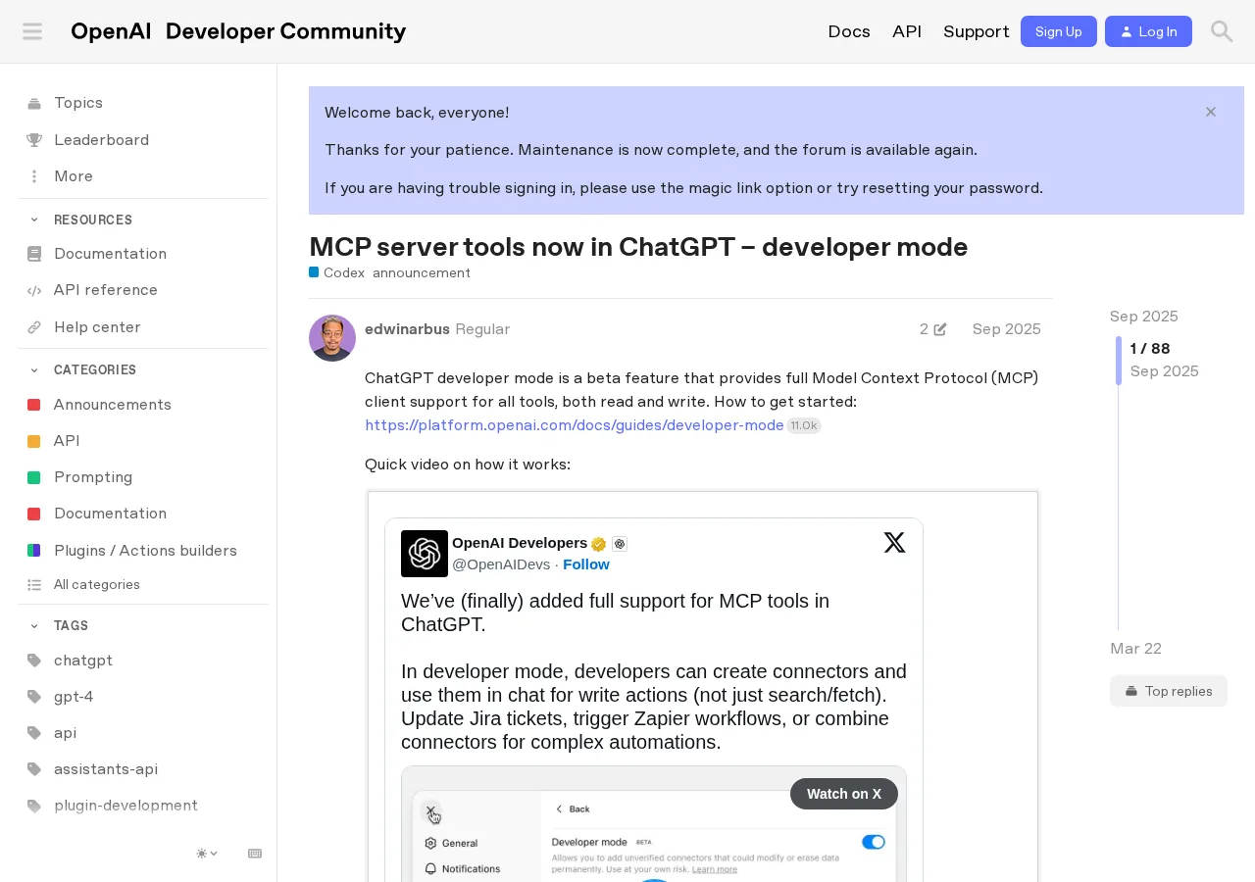Open the developer-mode guide link
Image resolution: width=1255 pixels, height=882 pixels.
pyautogui.click(x=575, y=425)
